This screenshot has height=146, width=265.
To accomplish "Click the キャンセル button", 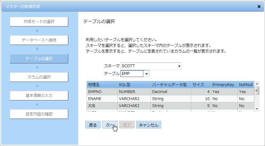I will coord(149,125).
